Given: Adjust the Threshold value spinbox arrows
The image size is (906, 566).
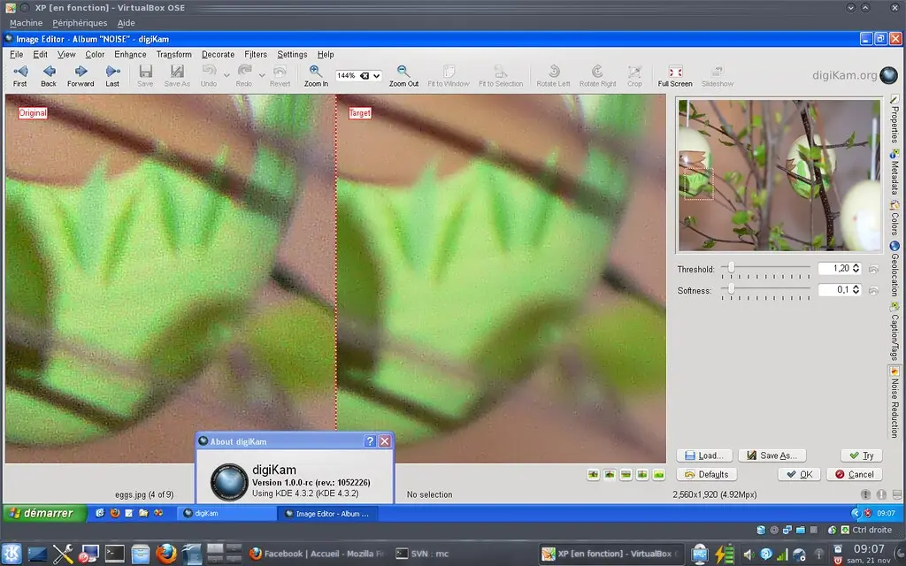Looking at the screenshot, I should point(856,268).
